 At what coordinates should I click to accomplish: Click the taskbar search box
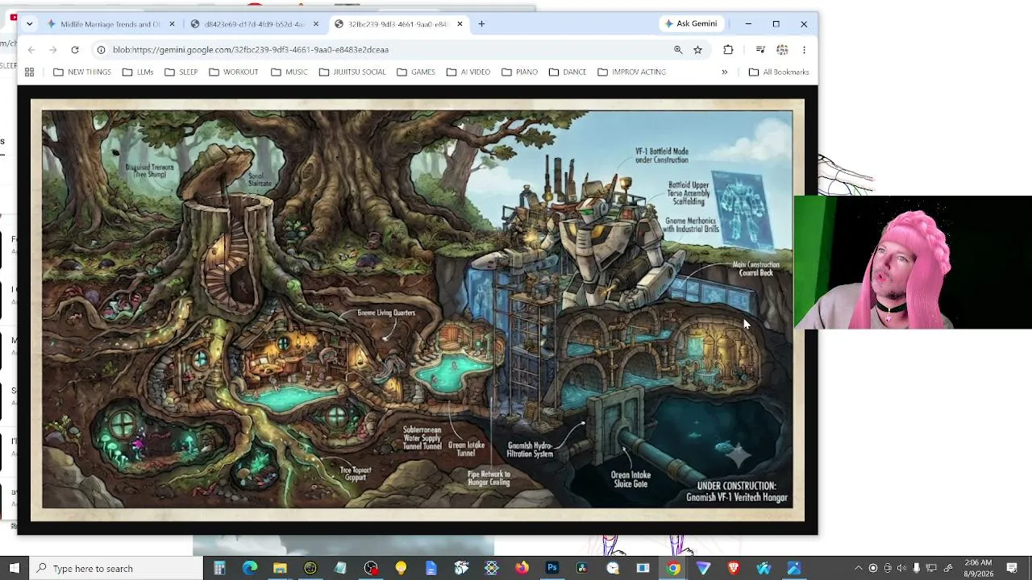[117, 569]
